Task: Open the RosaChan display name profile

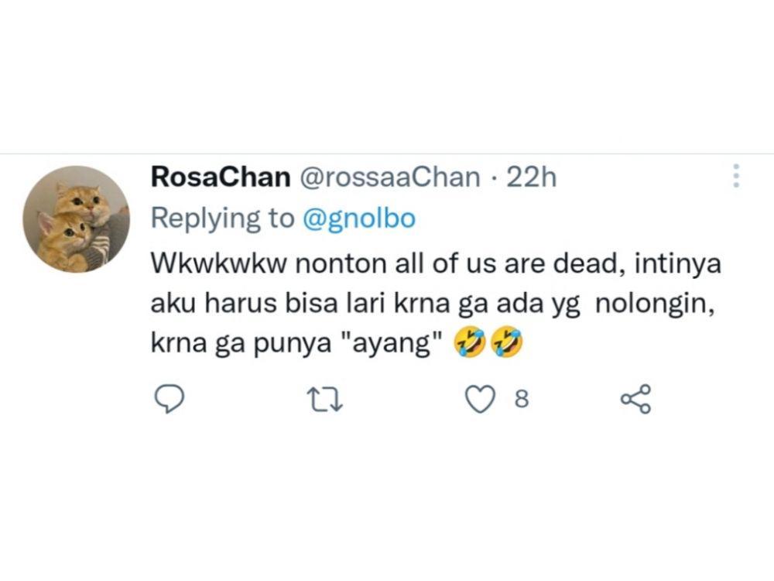Action: click(x=221, y=177)
